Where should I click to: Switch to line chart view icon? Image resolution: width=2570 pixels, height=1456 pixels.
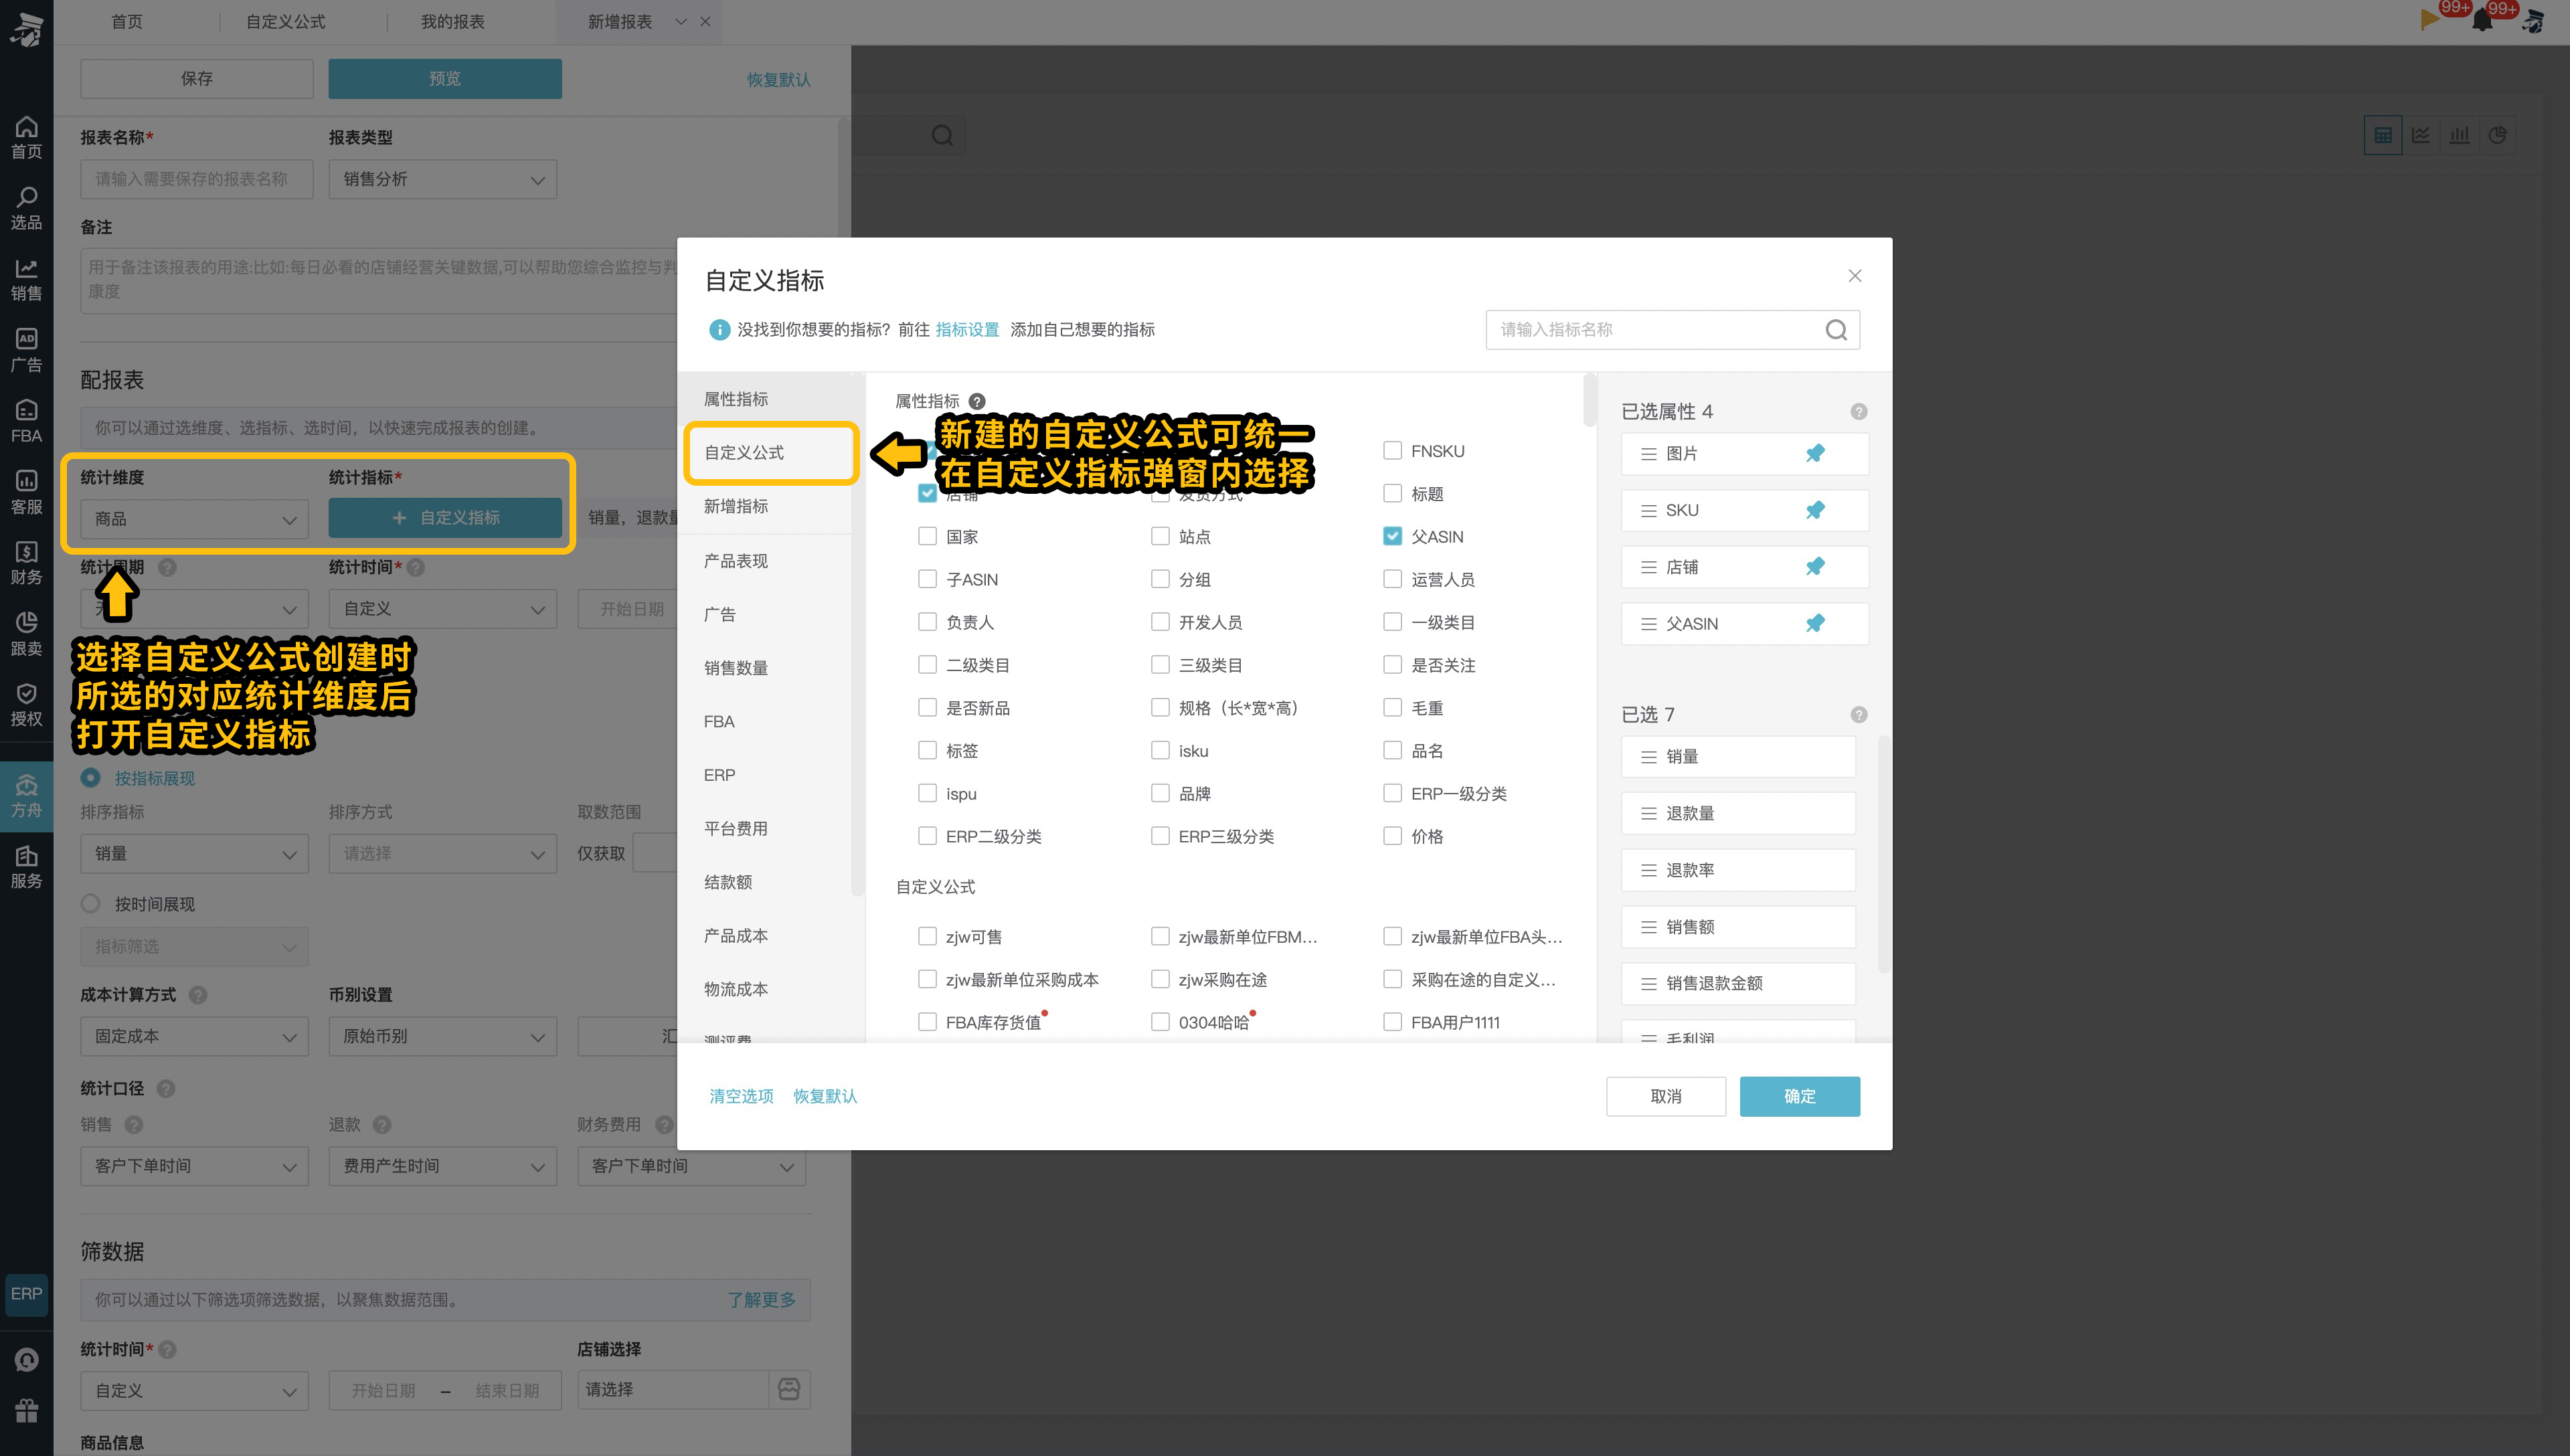[x=2421, y=135]
